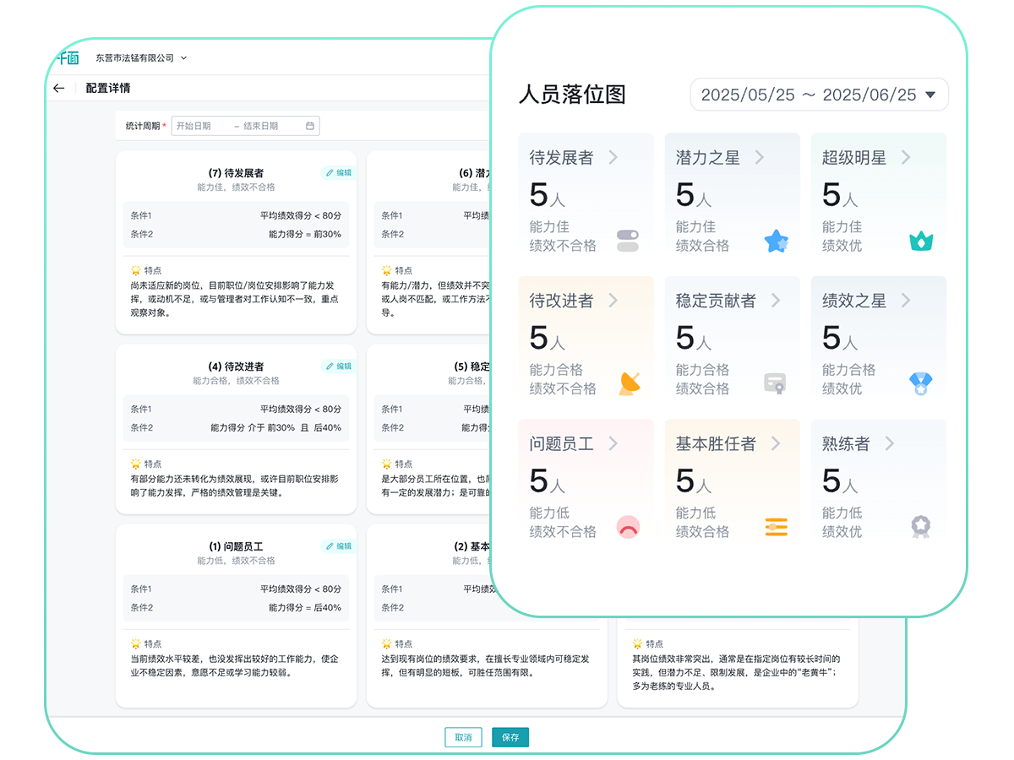
Task: Click the calendar icon in the date range field
Action: tap(310, 126)
